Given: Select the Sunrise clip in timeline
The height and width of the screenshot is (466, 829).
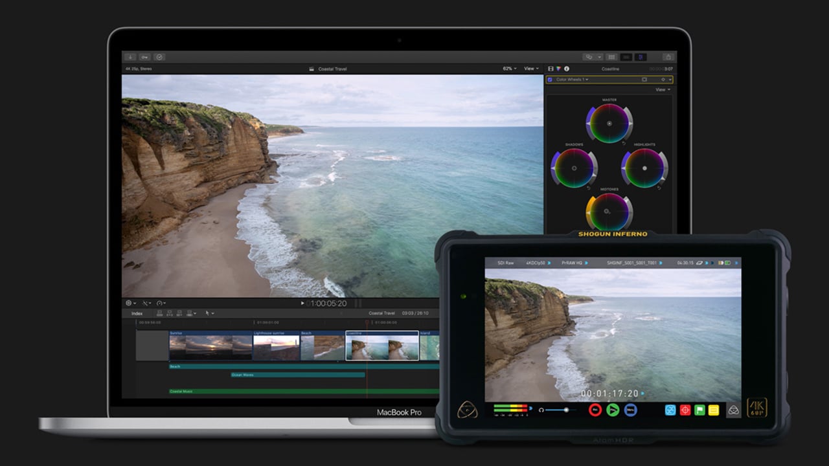Looking at the screenshot, I should click(x=210, y=346).
